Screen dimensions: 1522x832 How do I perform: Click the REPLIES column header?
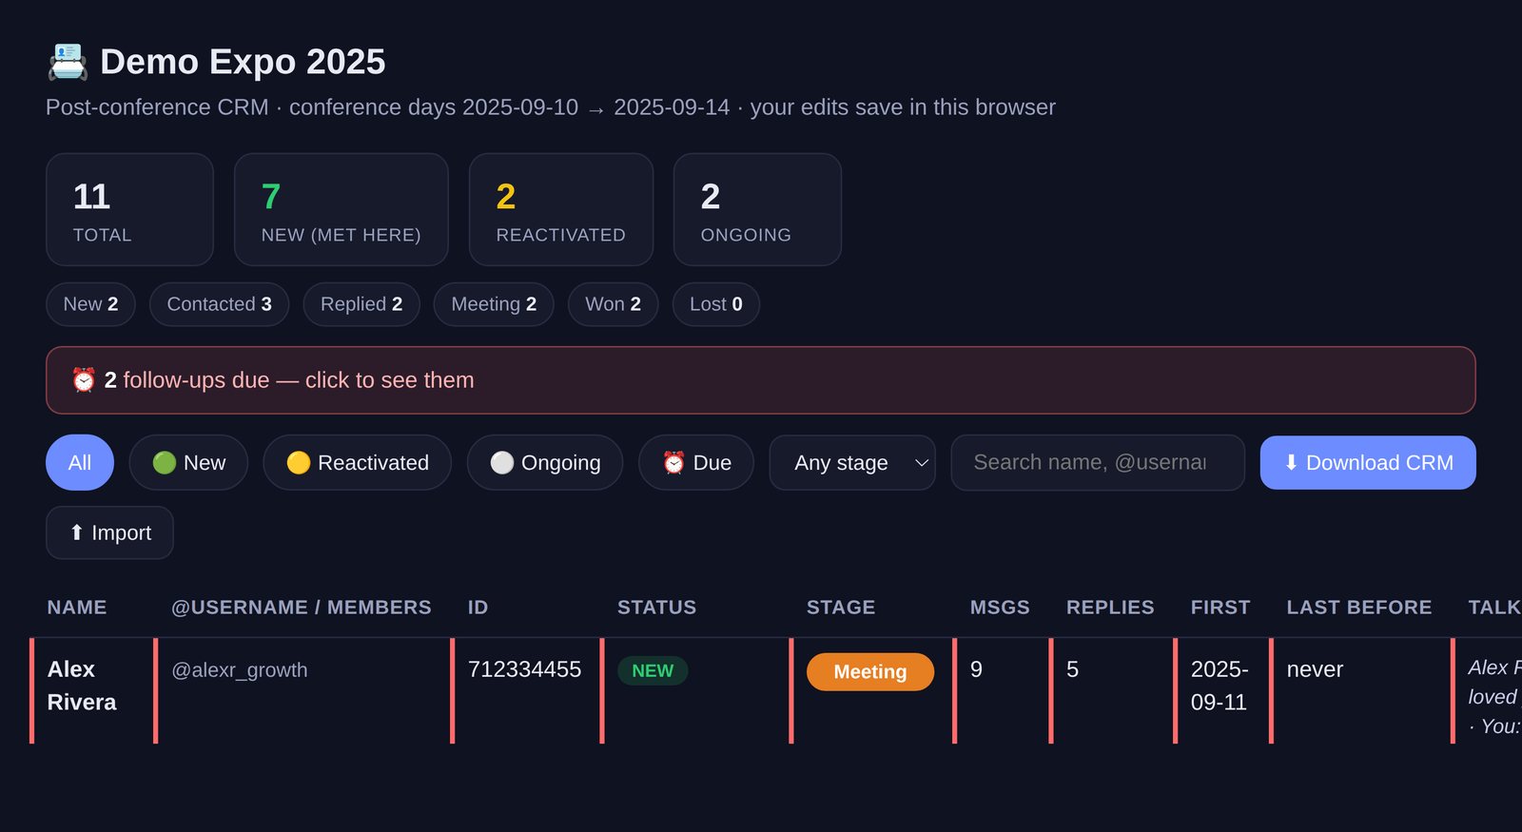tap(1110, 608)
